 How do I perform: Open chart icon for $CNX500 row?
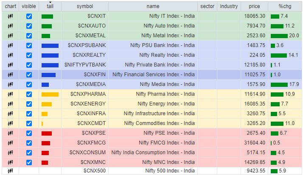point(10,171)
